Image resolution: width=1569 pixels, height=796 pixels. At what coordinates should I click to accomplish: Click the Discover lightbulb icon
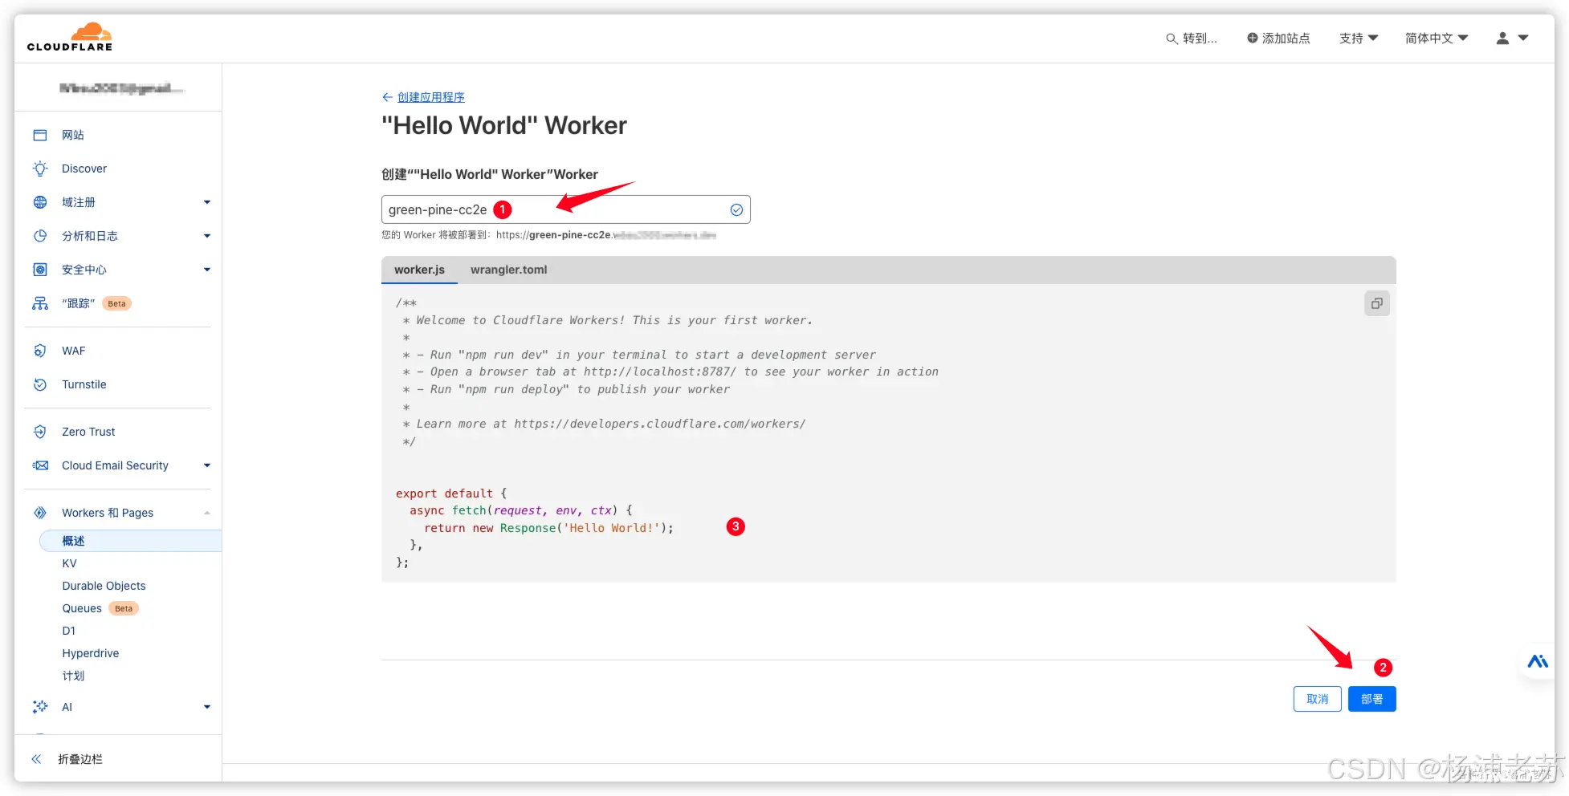click(x=40, y=169)
